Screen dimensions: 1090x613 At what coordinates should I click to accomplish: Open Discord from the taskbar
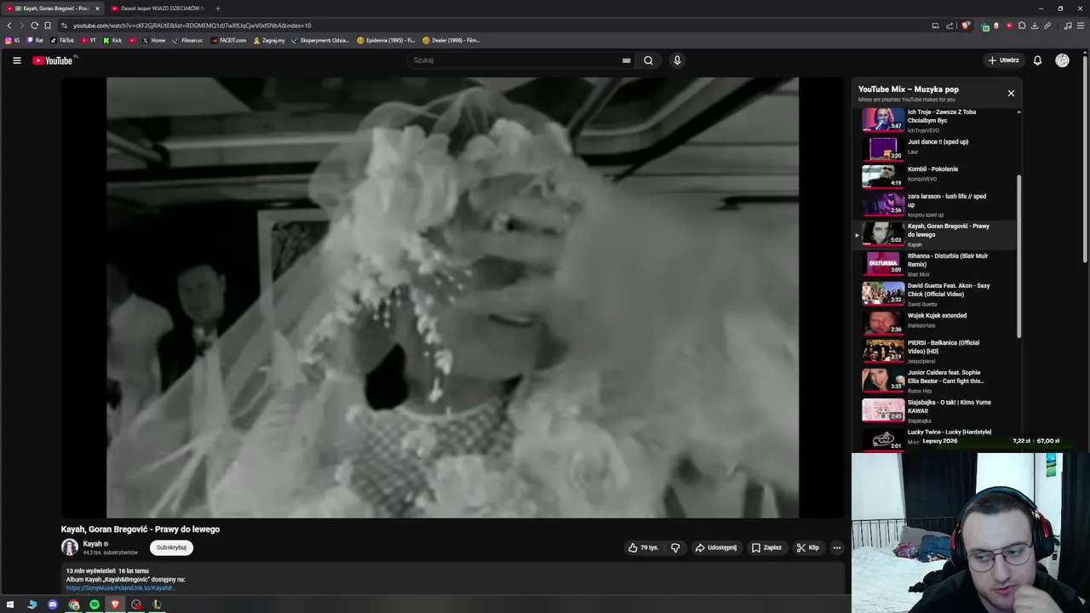(x=53, y=604)
